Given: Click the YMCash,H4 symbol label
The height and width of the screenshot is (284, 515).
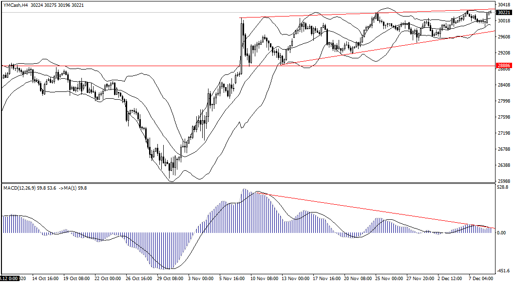Looking at the screenshot, I should [15, 5].
